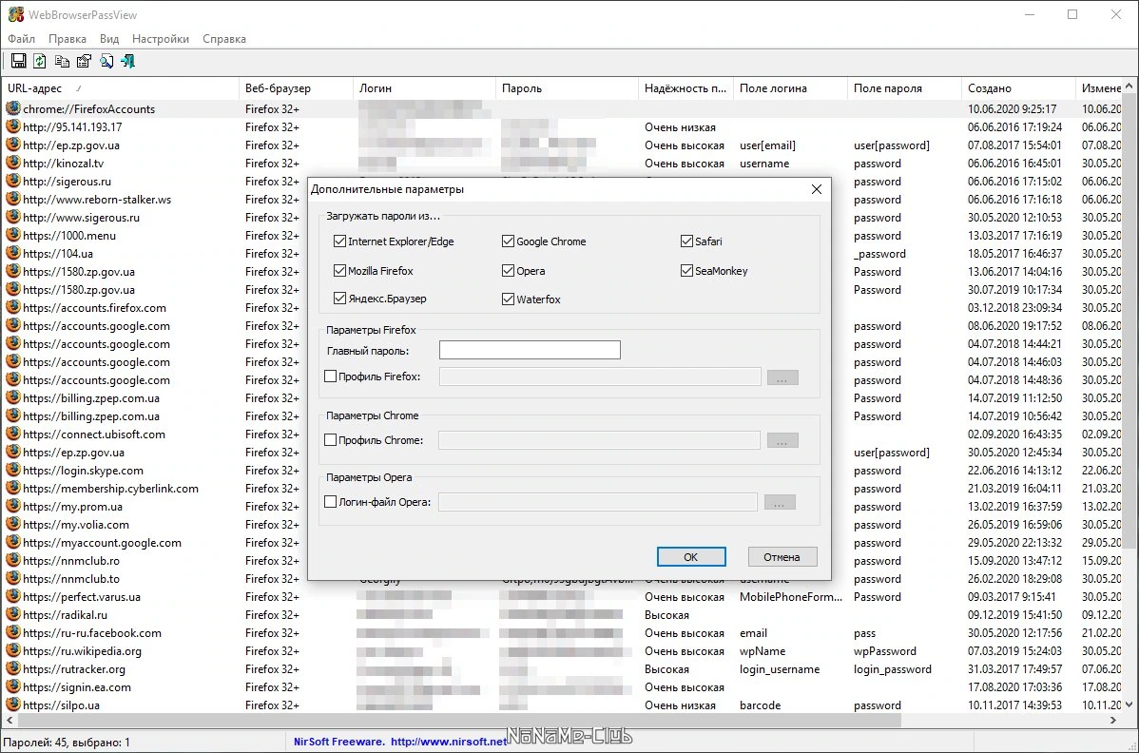This screenshot has height=753, width=1139.
Task: Click the Exit door toolbar icon
Action: 127,61
